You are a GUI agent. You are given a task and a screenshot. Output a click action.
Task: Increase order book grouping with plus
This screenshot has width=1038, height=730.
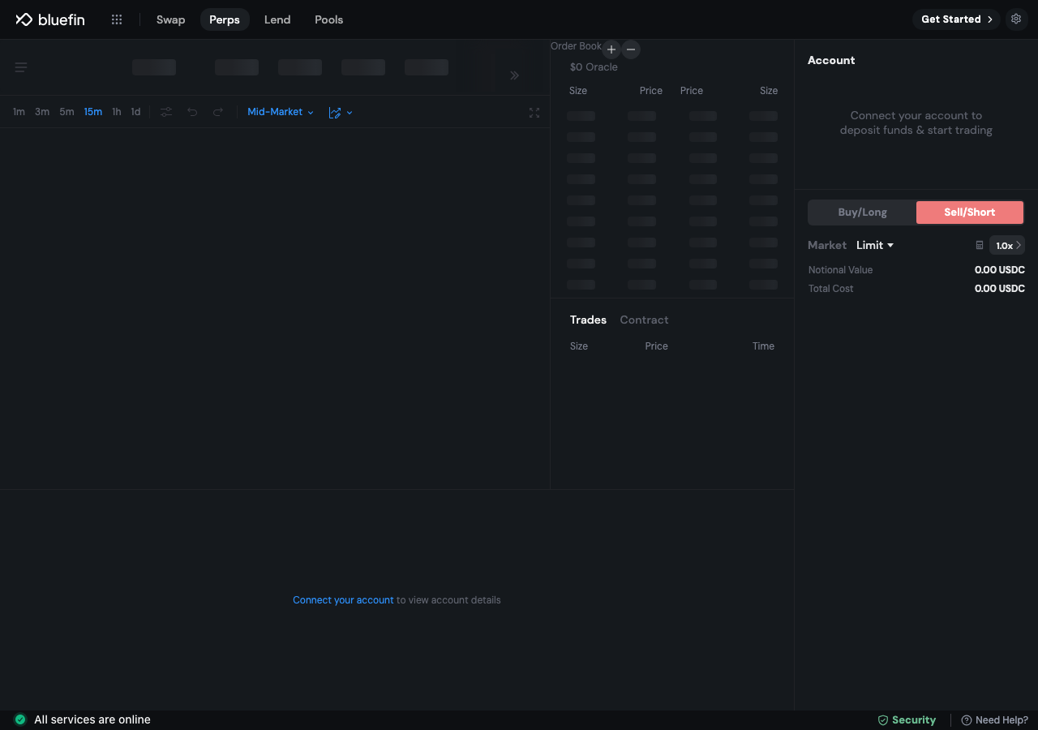pyautogui.click(x=611, y=49)
